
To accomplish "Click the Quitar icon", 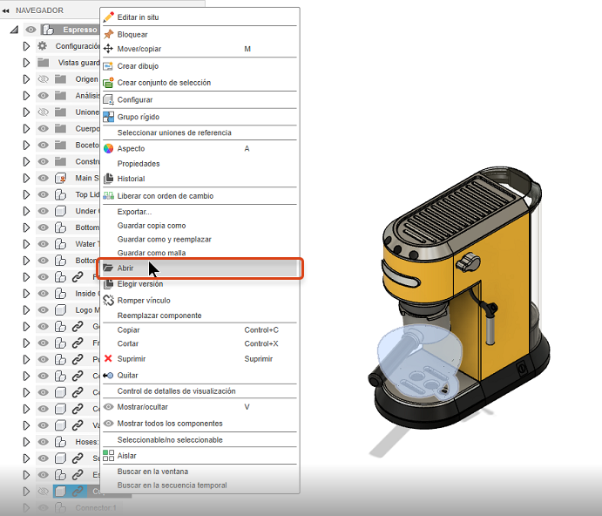I will coord(108,375).
